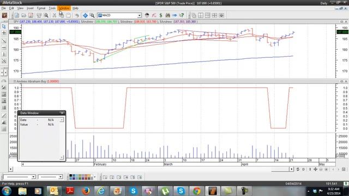Screen dimensions: 349x196
Task: Open the Expert Advisor hat icon
Action: point(147,15)
